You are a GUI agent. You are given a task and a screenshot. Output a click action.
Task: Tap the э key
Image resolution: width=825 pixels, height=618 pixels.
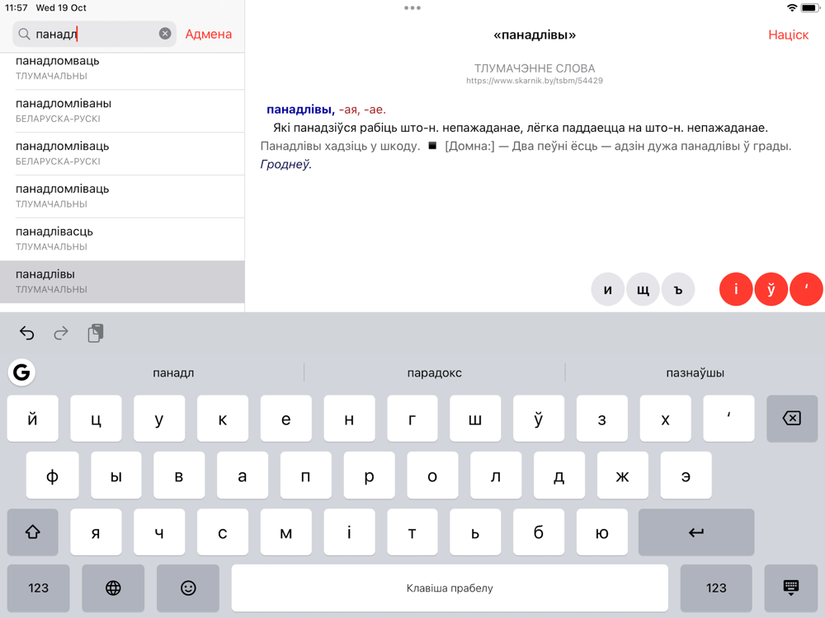tap(686, 475)
